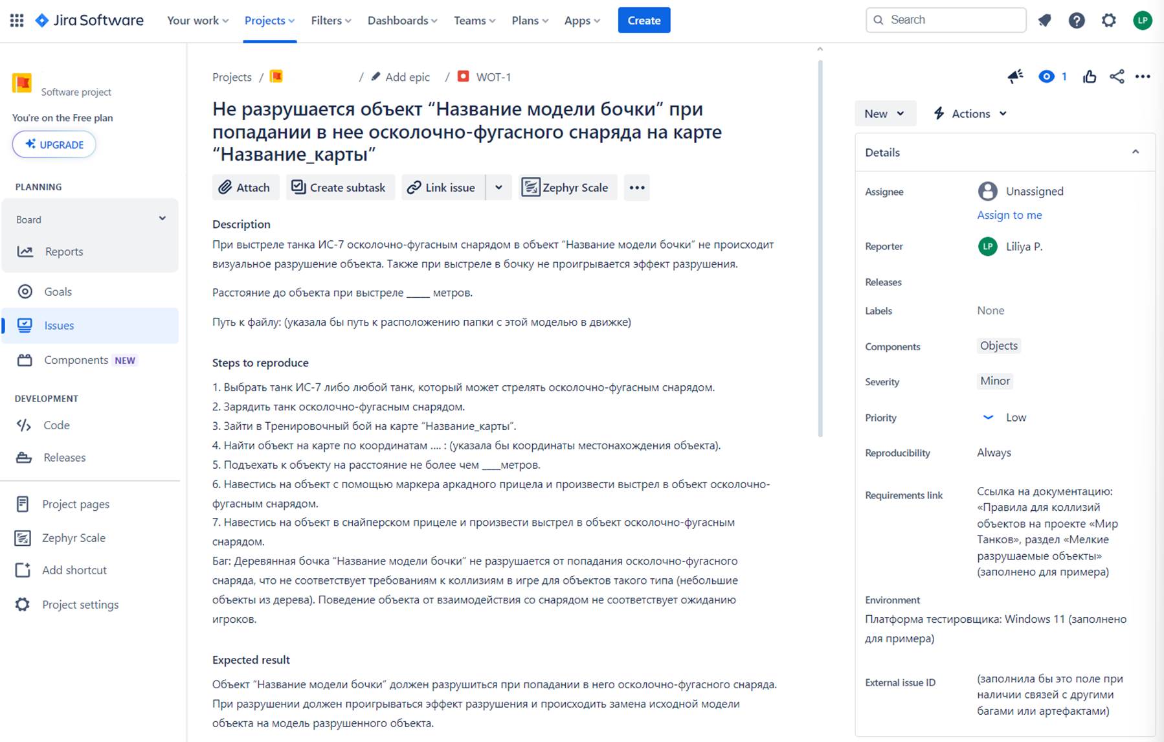Open the issue's more actions ellipsis at top right

tap(1143, 76)
